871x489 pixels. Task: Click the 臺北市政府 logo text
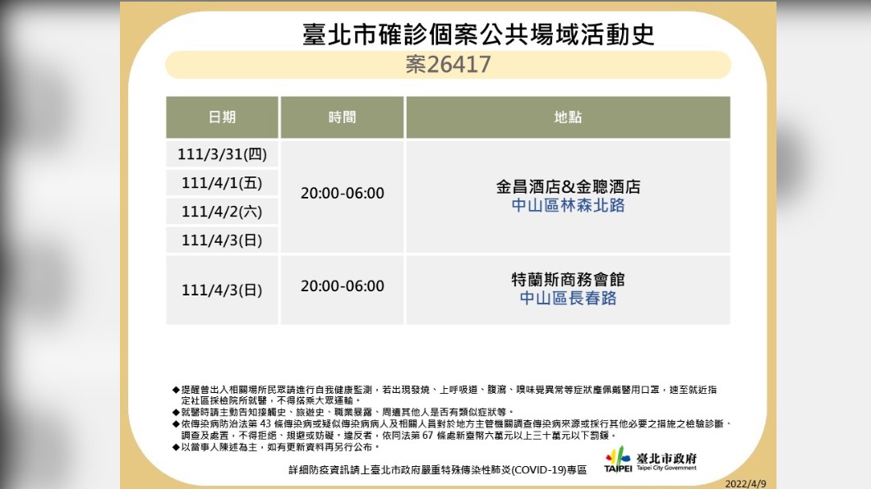click(x=666, y=458)
